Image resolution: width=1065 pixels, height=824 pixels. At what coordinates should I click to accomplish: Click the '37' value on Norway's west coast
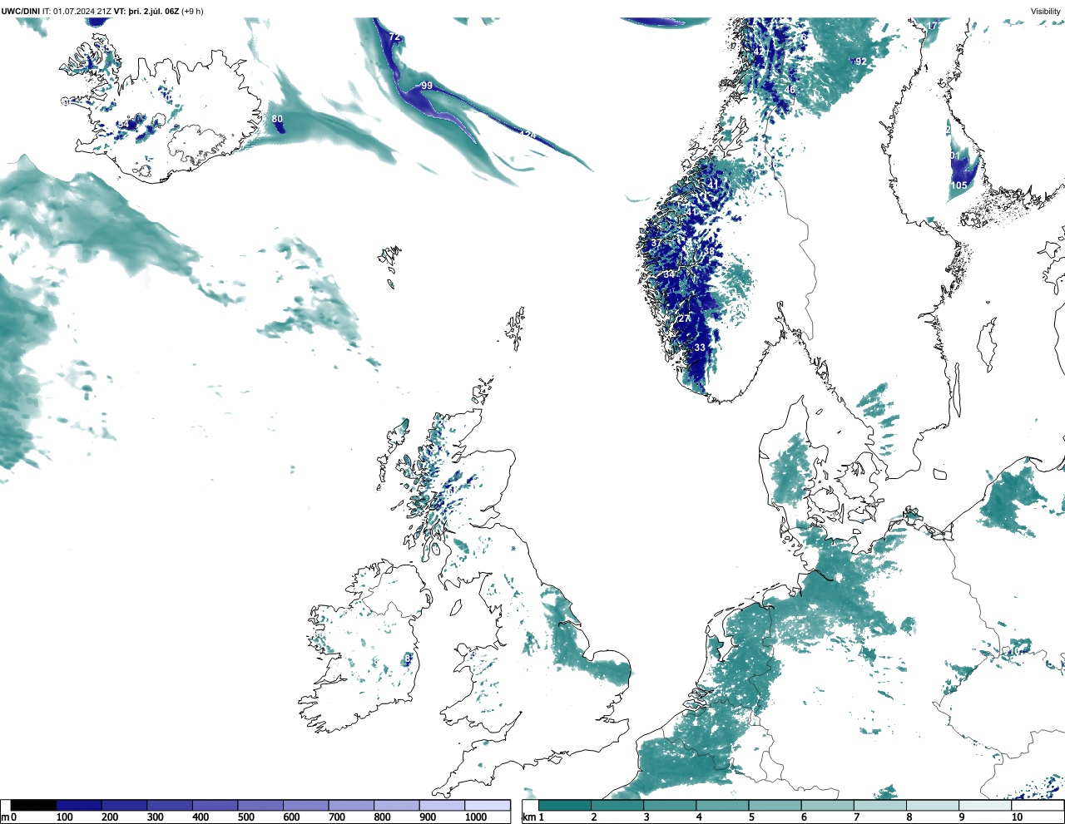click(656, 243)
